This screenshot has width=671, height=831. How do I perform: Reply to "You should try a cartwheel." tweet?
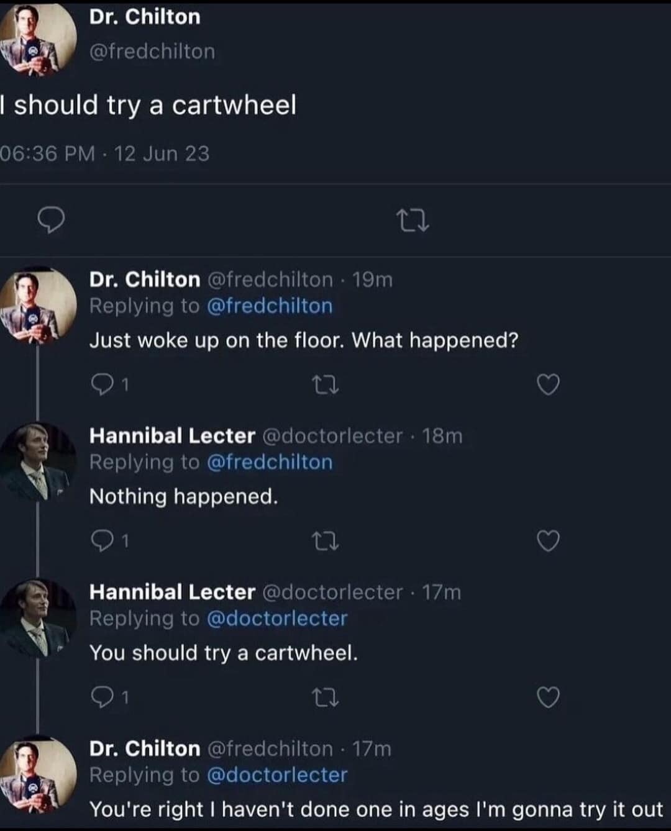click(101, 697)
